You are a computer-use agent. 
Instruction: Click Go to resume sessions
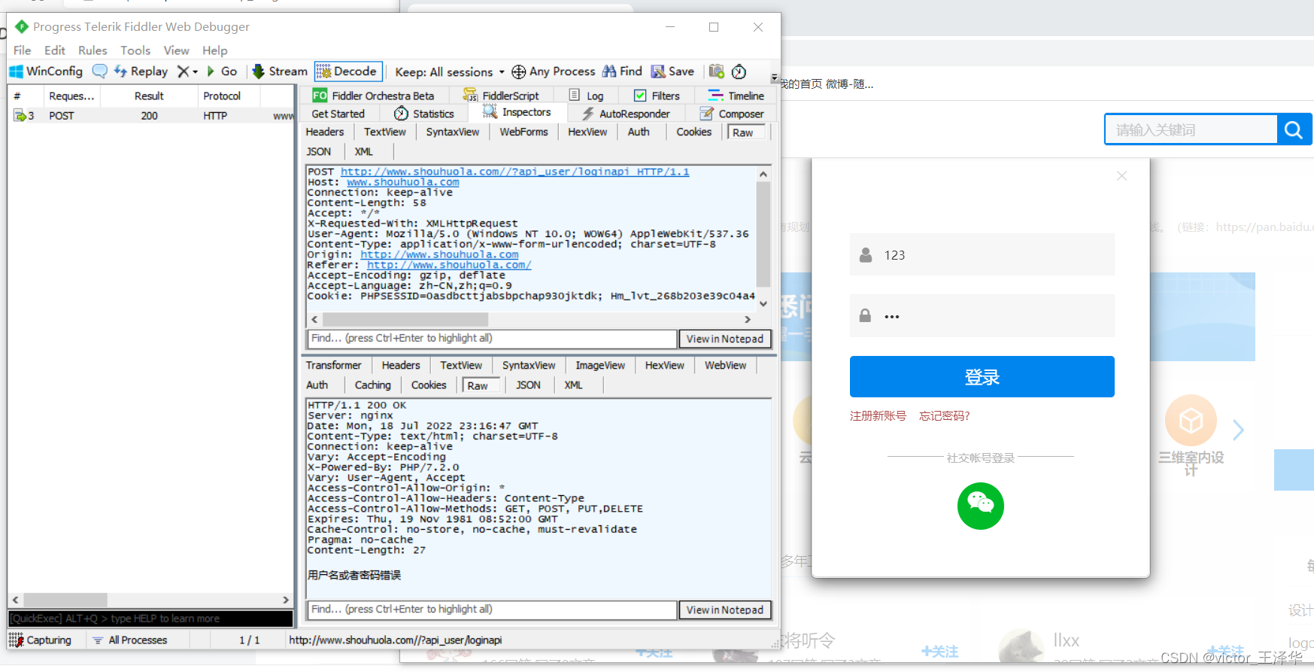pyautogui.click(x=223, y=71)
